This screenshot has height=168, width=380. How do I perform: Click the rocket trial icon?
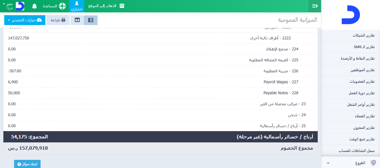pyautogui.click(x=77, y=4)
